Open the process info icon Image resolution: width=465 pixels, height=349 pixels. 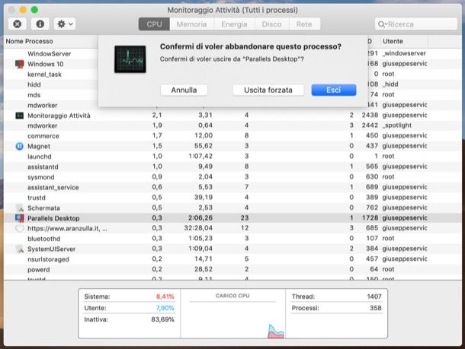coord(40,24)
